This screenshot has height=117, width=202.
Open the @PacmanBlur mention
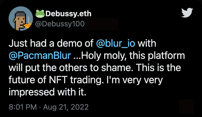41,56
